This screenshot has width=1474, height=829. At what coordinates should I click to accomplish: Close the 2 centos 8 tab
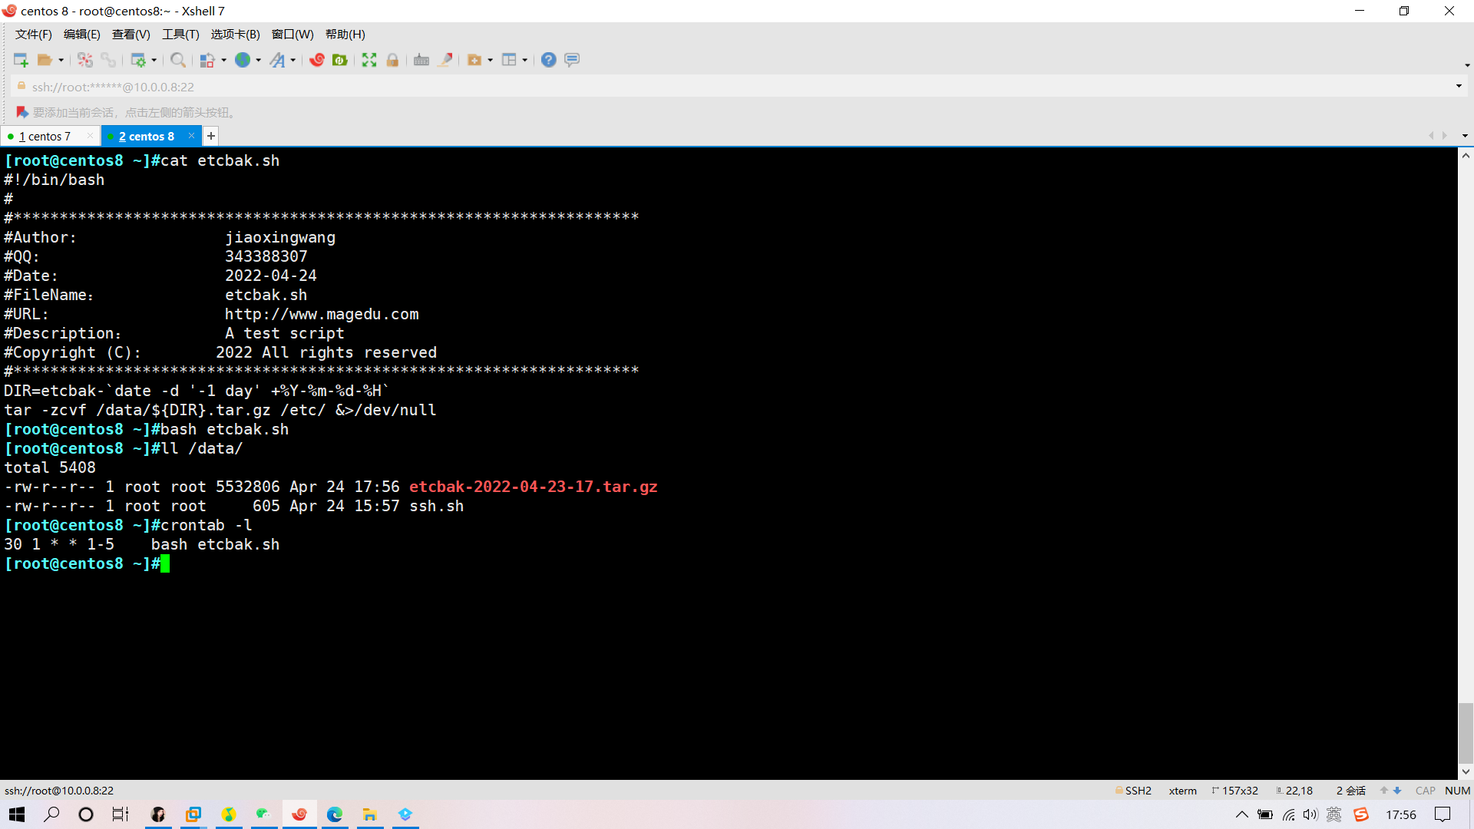(x=191, y=136)
